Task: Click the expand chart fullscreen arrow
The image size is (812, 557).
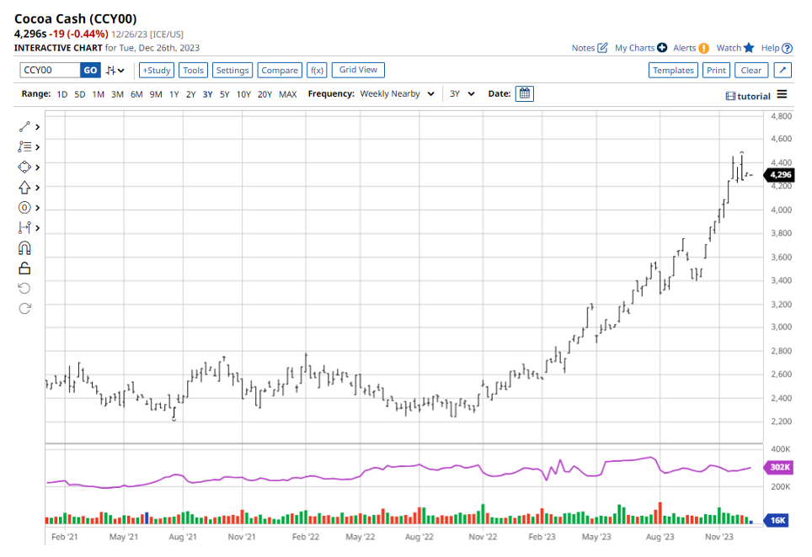Action: [783, 71]
